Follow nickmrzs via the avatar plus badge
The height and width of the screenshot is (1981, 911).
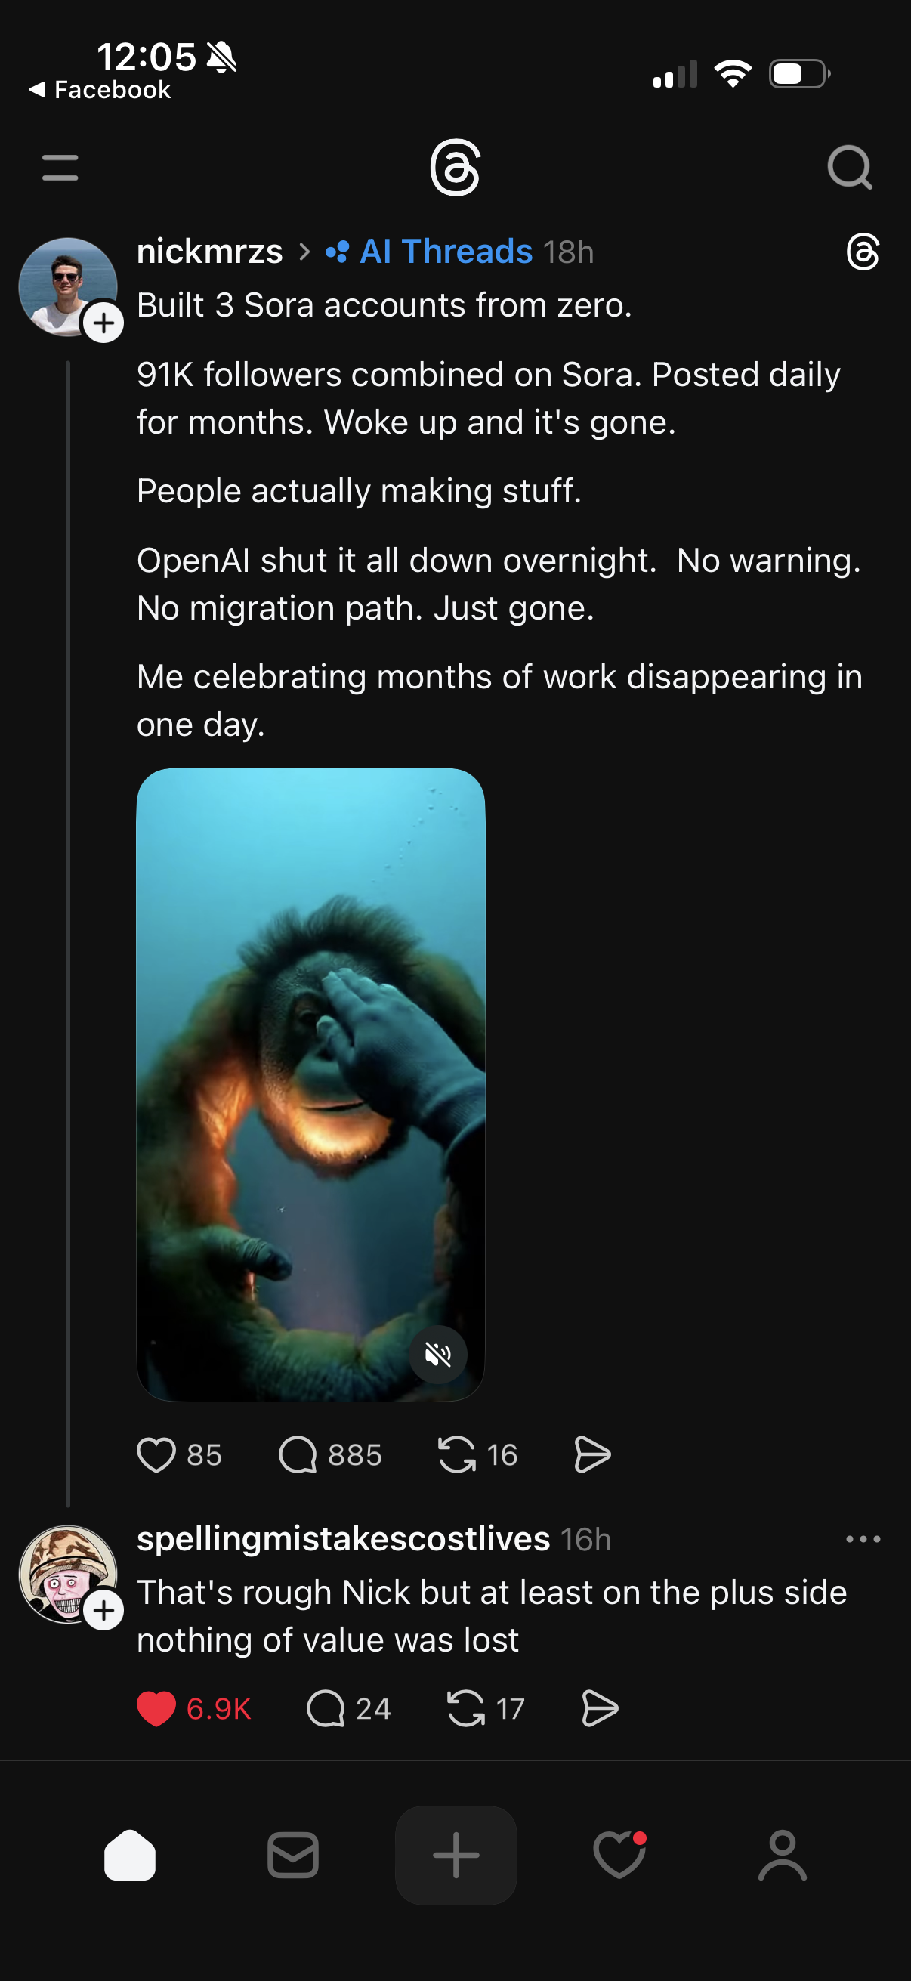click(x=103, y=322)
